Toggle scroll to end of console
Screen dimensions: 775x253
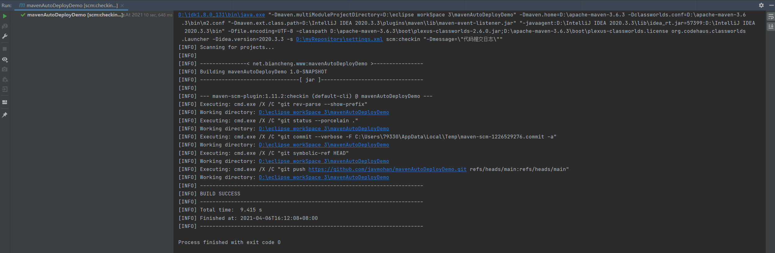pyautogui.click(x=771, y=27)
